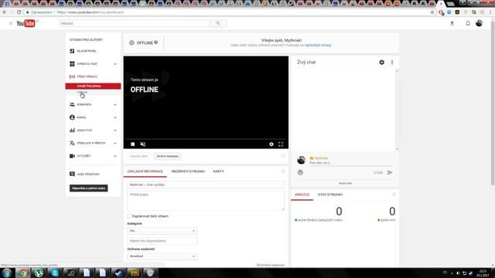
Task: Click the live chat scrollbar
Action: point(397,110)
